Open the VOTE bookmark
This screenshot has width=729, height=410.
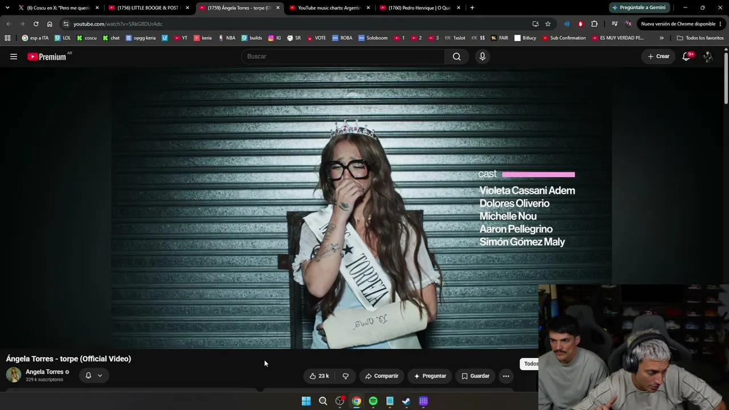pos(317,38)
